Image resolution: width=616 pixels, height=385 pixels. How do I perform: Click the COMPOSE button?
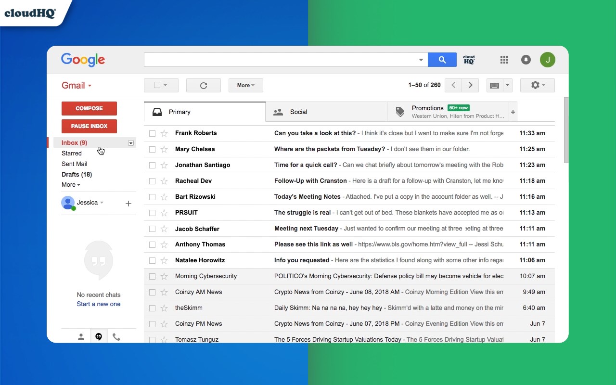click(89, 108)
